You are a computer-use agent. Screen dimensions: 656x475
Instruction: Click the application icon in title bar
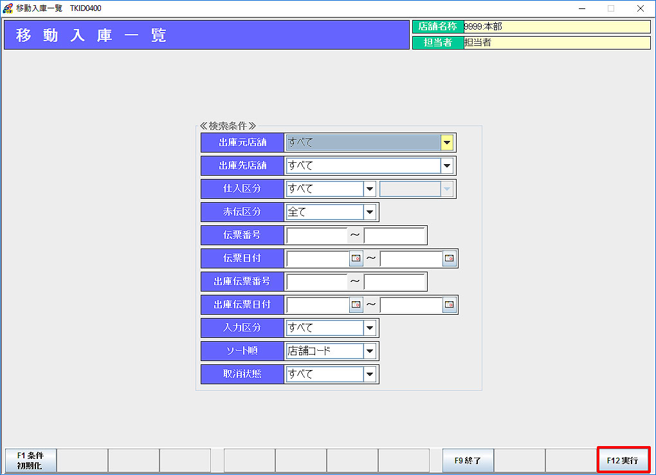8,8
